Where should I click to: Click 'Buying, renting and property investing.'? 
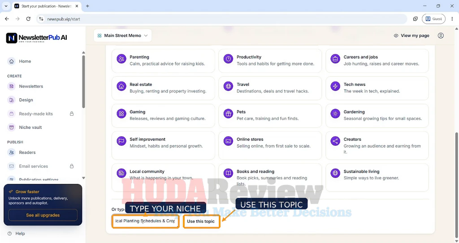[168, 91]
